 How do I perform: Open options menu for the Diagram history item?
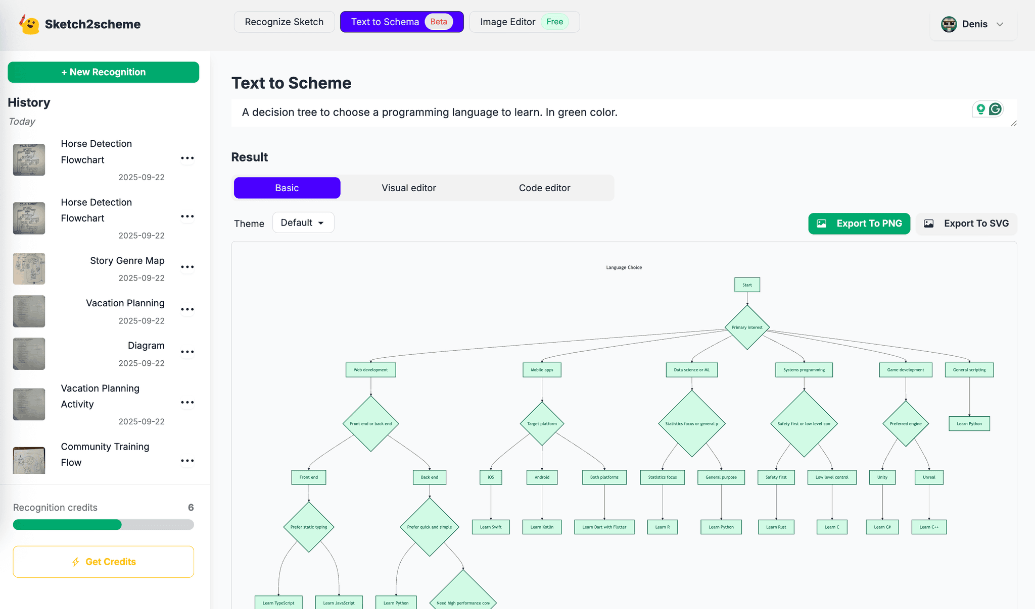[187, 352]
